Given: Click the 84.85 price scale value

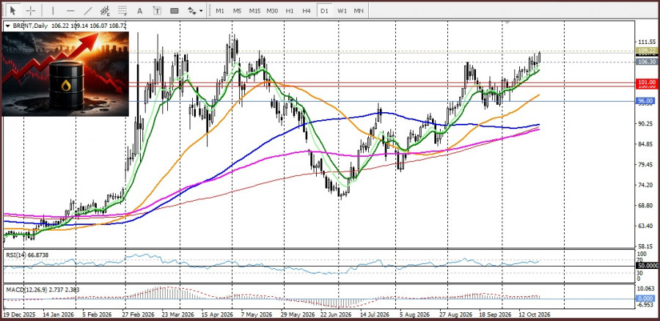Looking at the screenshot, I should 646,144.
